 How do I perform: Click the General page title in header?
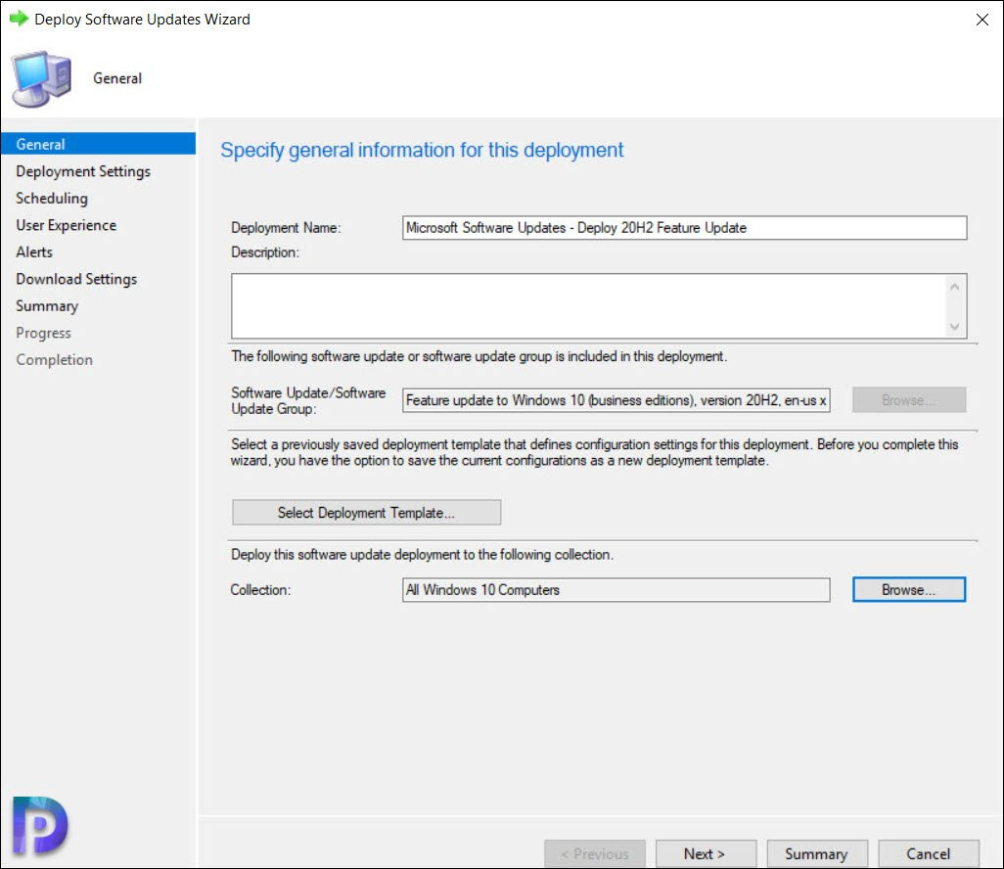coord(117,78)
